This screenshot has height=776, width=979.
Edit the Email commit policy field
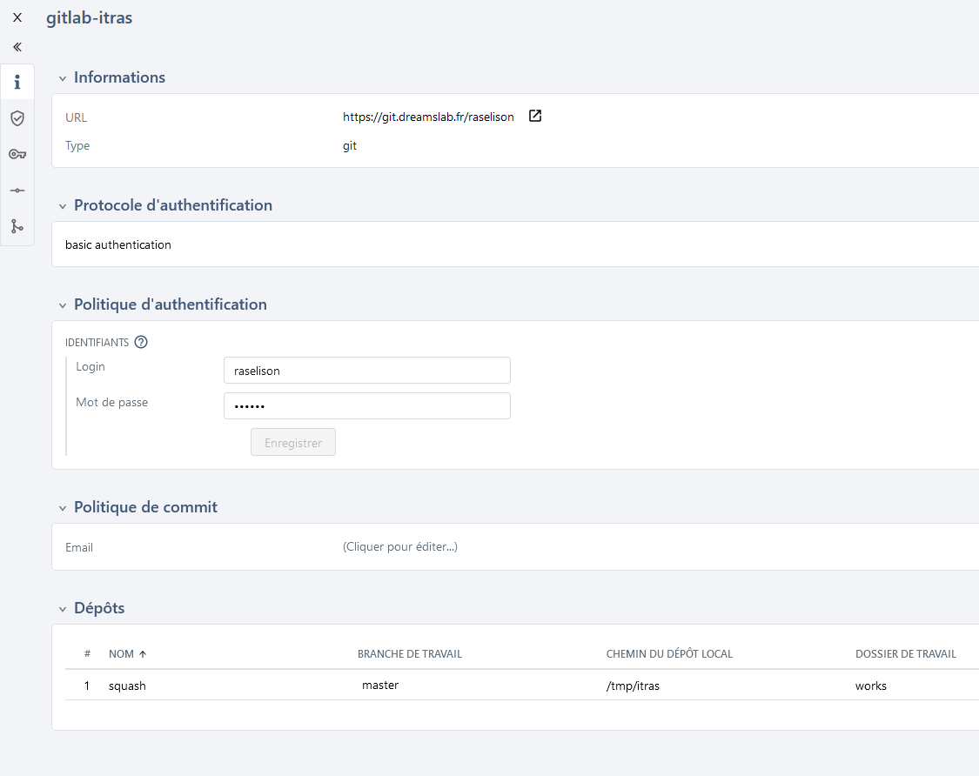[x=400, y=546]
